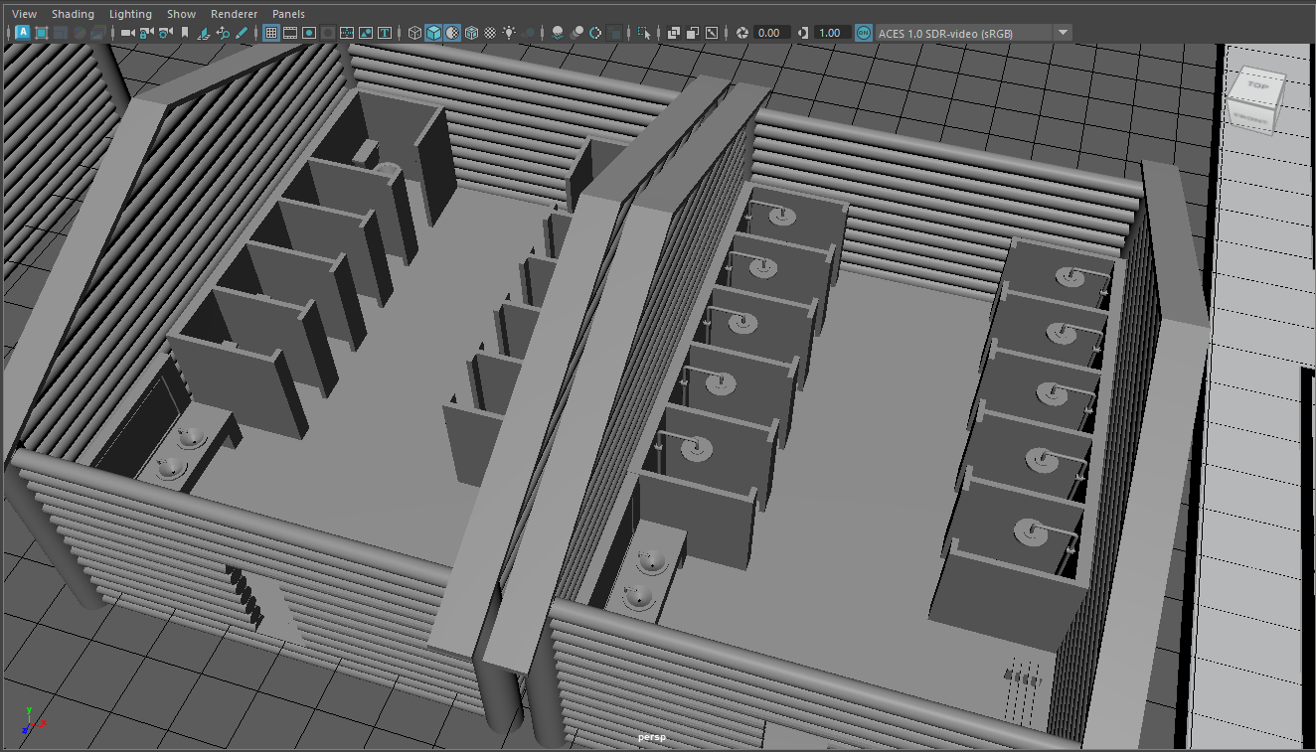Toggle the 2D Pan/Zoom icon

[x=223, y=33]
